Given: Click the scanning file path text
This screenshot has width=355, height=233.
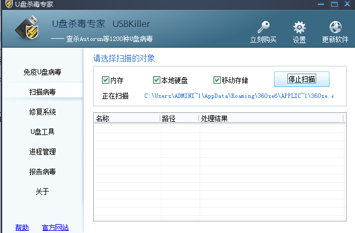Looking at the screenshot, I should tap(239, 96).
